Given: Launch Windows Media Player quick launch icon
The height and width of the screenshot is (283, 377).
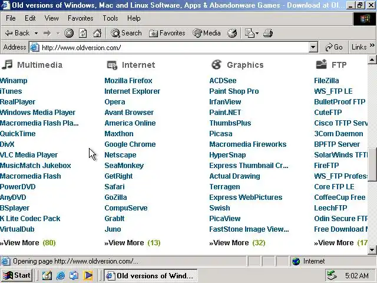Looking at the screenshot, I should click(88, 275).
